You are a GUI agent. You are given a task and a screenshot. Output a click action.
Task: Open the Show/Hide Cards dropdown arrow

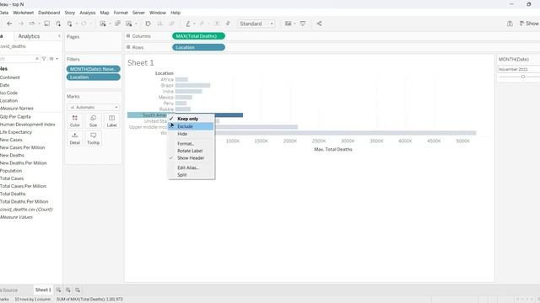294,24
